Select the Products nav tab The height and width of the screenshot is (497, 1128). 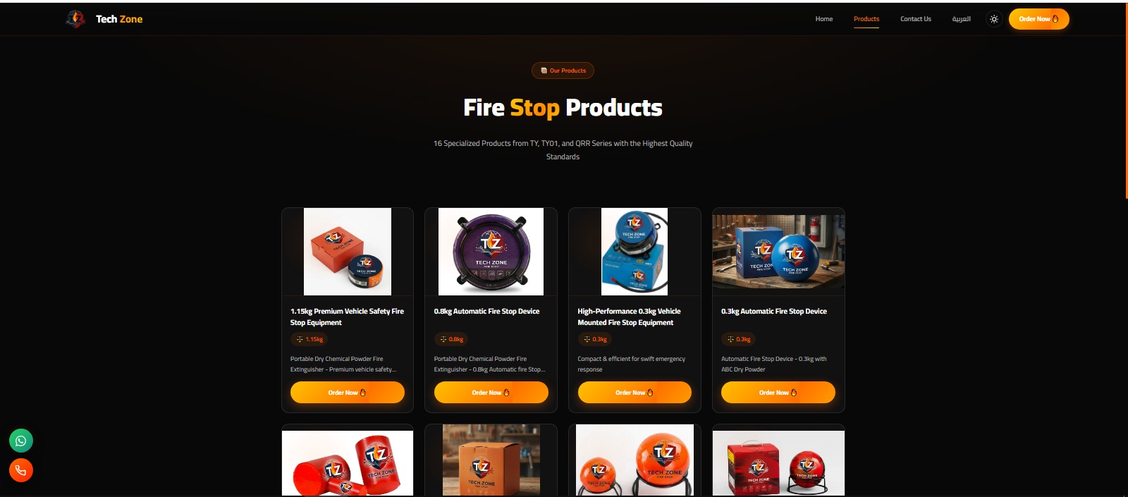(x=866, y=19)
